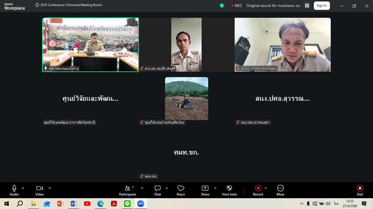Open YouTube from the Windows taskbar
The height and width of the screenshot is (209, 373).
tap(87, 204)
